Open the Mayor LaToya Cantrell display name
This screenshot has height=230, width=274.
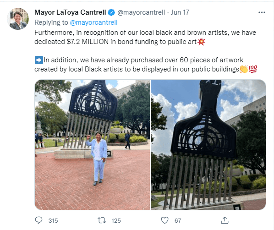coord(70,12)
